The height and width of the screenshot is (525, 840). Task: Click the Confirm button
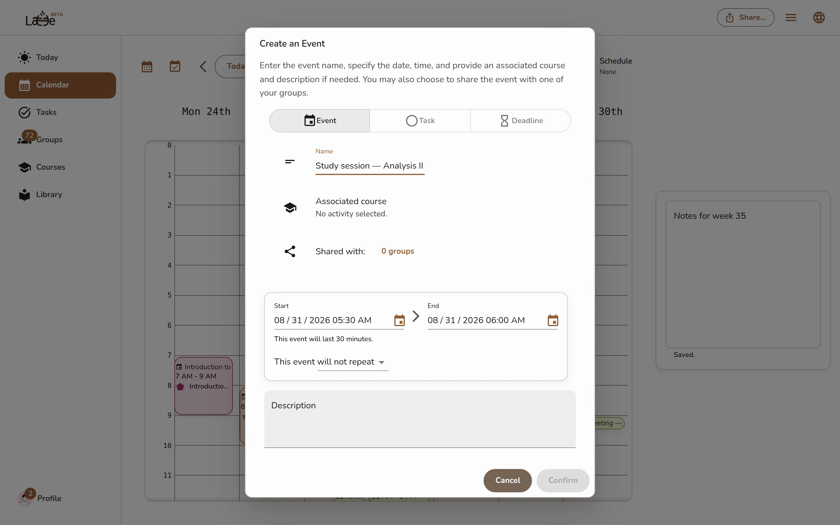click(563, 481)
